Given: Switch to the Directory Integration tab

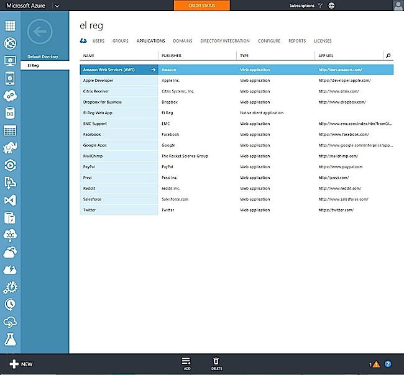Looking at the screenshot, I should pos(225,41).
